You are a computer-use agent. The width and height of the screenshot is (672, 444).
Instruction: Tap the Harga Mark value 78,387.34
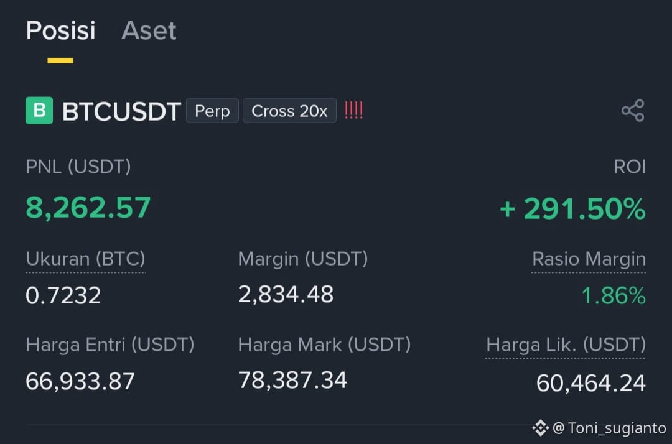pos(292,380)
